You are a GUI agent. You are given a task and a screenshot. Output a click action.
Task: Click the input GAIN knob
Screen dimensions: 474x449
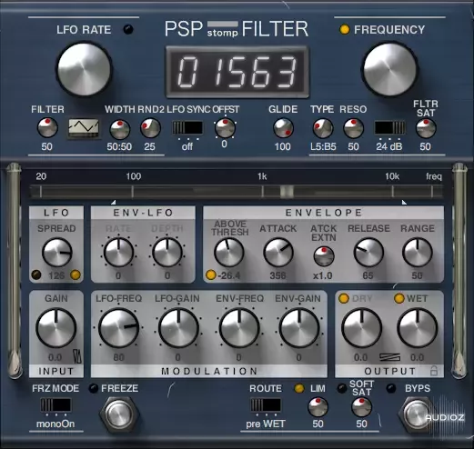[x=56, y=328]
